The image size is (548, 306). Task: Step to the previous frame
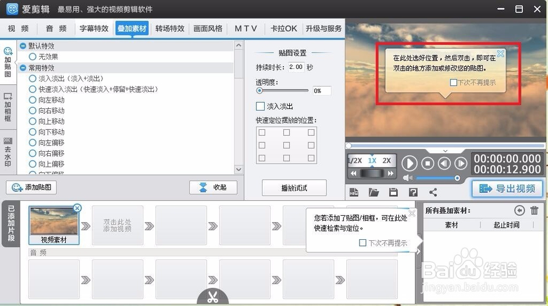(444, 163)
